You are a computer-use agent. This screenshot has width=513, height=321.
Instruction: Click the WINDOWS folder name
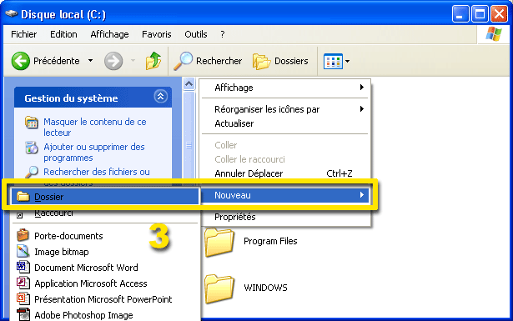point(265,288)
